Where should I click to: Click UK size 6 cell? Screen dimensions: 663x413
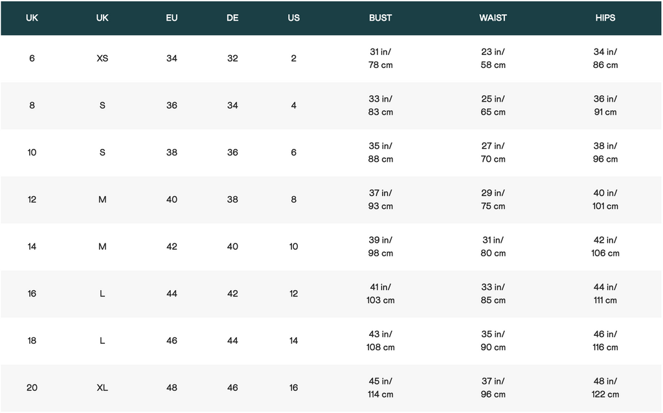(x=32, y=58)
